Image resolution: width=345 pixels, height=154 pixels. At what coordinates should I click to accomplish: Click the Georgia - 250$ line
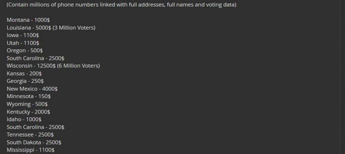click(x=25, y=81)
